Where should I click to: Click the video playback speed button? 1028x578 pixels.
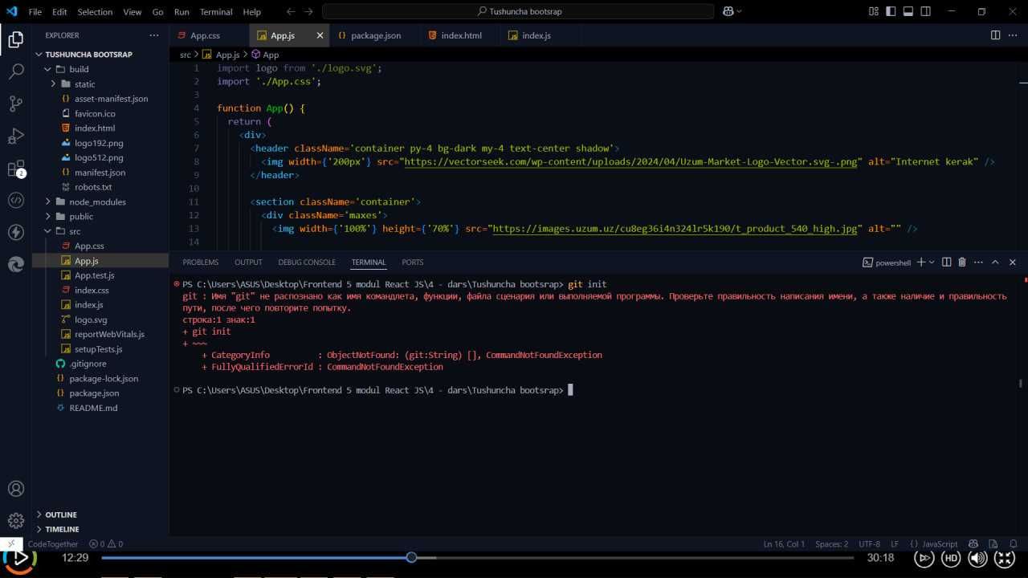tap(924, 558)
